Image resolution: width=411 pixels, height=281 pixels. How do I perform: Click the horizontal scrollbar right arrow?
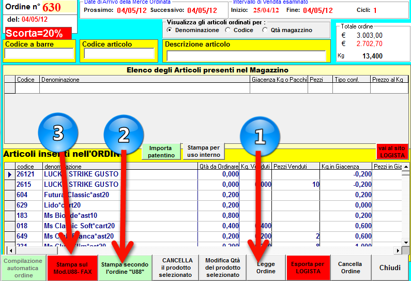point(398,250)
